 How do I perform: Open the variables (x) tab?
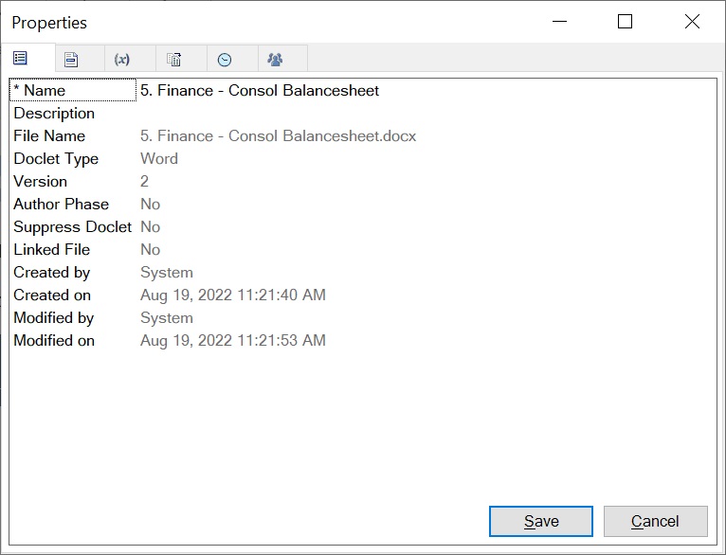pyautogui.click(x=121, y=60)
